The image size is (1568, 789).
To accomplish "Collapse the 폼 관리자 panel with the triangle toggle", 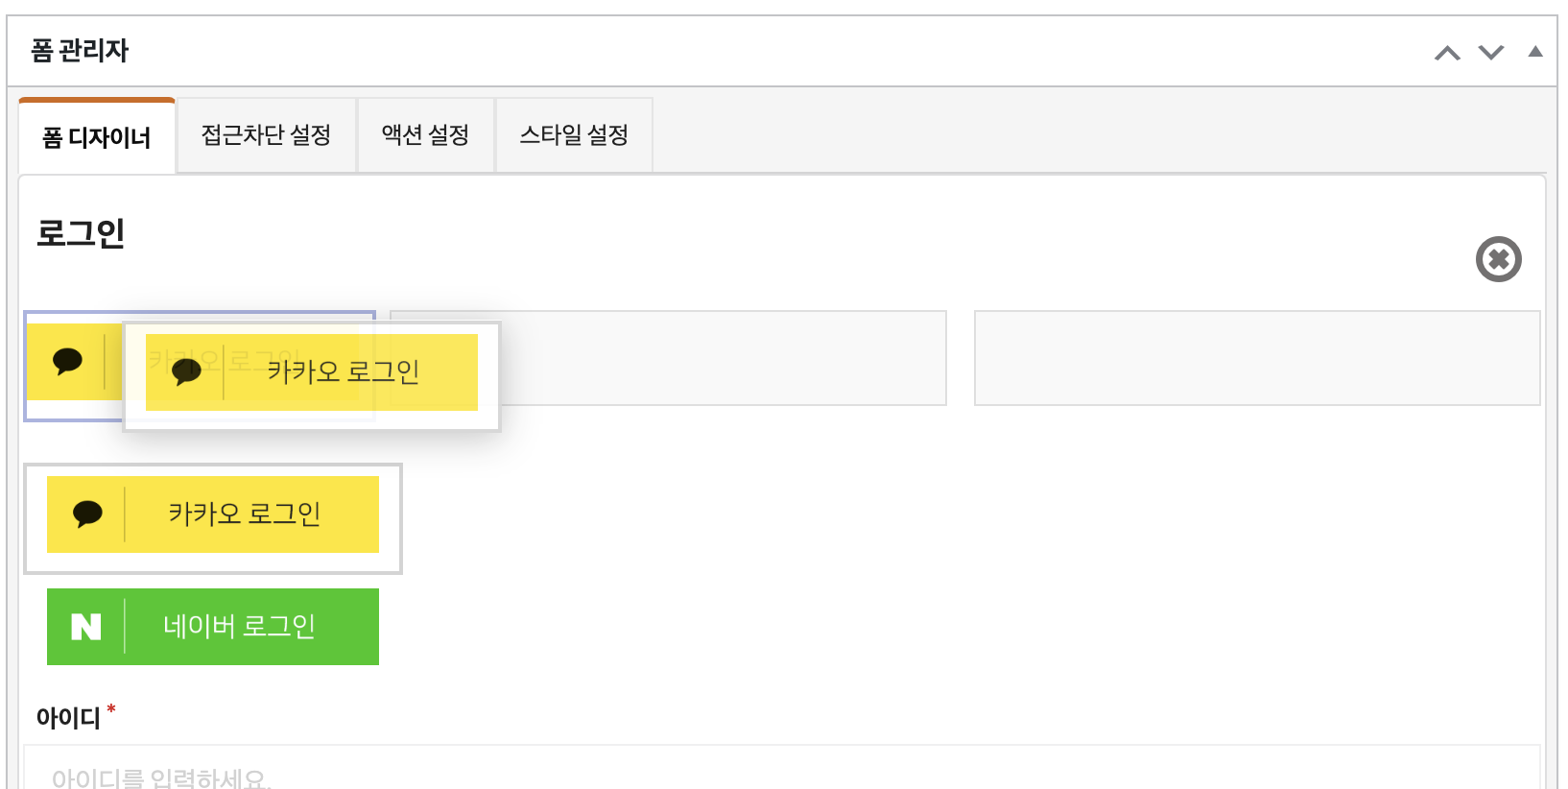I will point(1535,52).
